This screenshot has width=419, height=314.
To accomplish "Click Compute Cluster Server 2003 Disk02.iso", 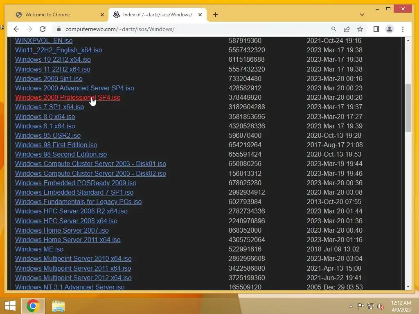I will click(90, 173).
